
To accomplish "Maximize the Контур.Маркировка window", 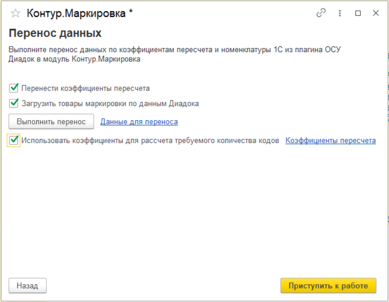I will (x=358, y=13).
